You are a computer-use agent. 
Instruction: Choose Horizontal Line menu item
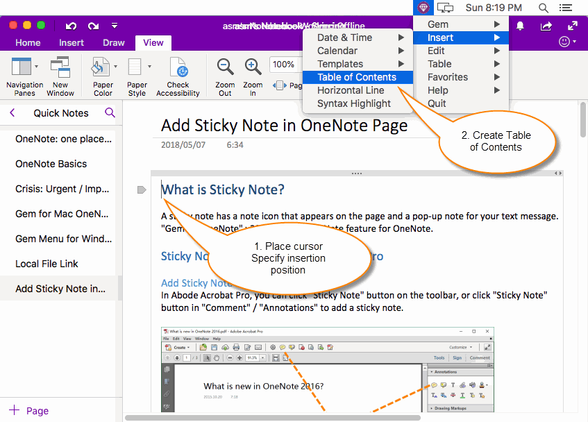pyautogui.click(x=358, y=90)
